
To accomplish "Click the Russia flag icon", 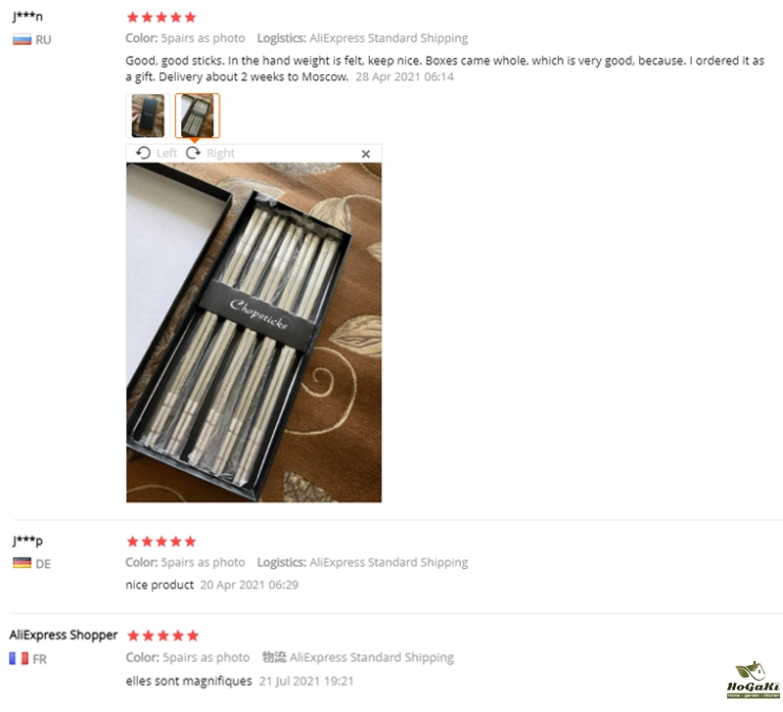I will click(x=22, y=39).
